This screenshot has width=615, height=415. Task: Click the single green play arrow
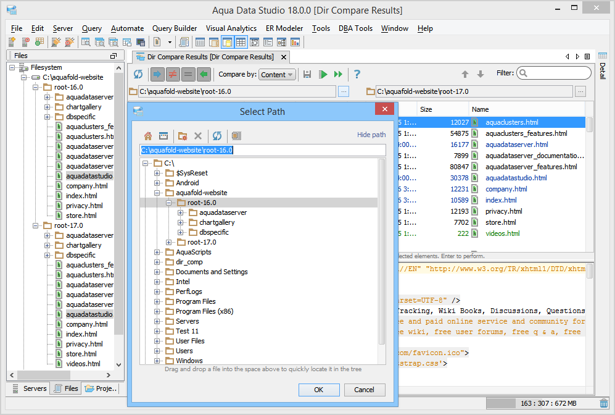(323, 74)
